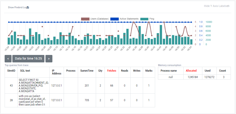This screenshot has width=236, height=114.
Task: Open the Firebird log file icon
Action: (x=28, y=7)
